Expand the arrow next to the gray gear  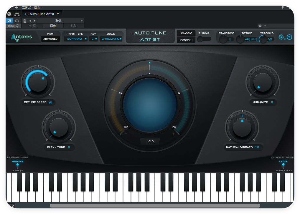tap(265, 26)
